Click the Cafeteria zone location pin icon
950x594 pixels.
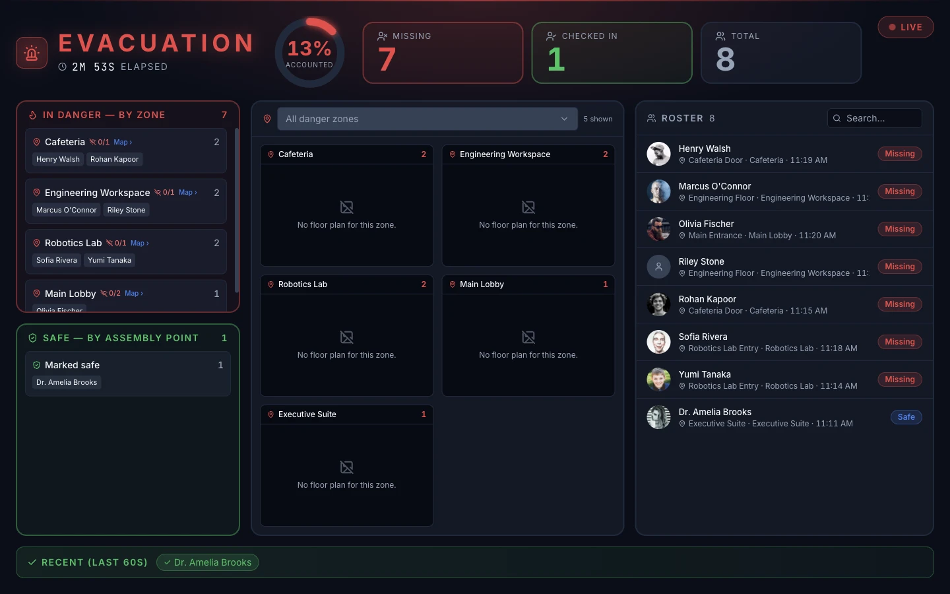pos(37,142)
